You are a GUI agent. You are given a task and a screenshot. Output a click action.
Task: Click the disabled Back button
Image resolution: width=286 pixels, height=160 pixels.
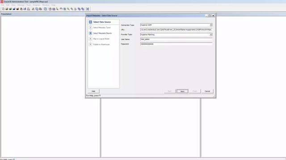click(170, 91)
